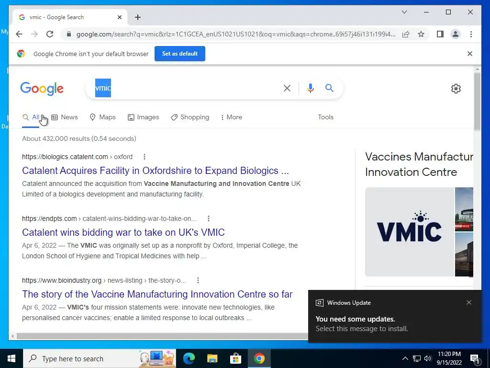The image size is (490, 368).
Task: Reload the Google search page
Action: (x=50, y=34)
